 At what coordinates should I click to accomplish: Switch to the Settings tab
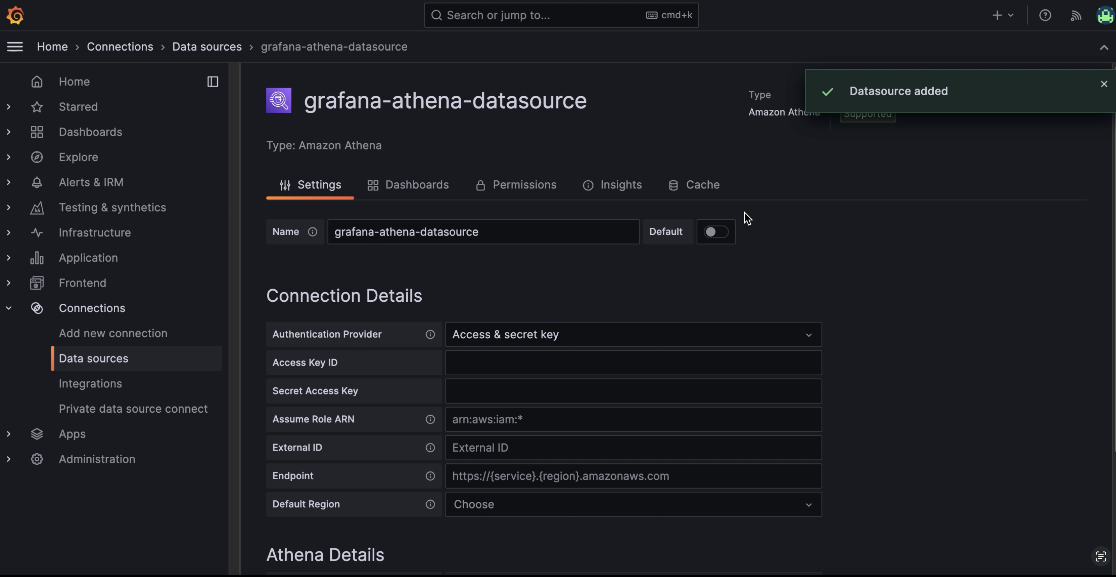(310, 185)
